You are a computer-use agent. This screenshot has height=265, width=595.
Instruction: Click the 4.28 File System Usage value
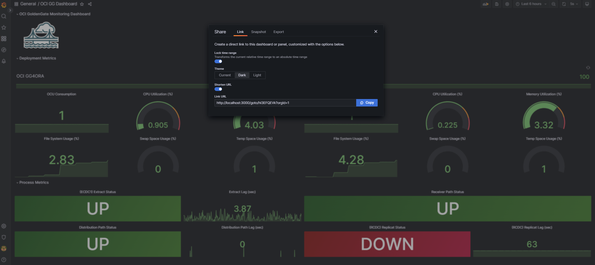[x=351, y=160]
